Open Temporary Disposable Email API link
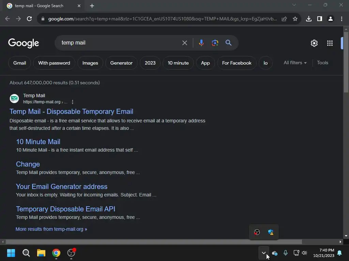 tap(66, 209)
